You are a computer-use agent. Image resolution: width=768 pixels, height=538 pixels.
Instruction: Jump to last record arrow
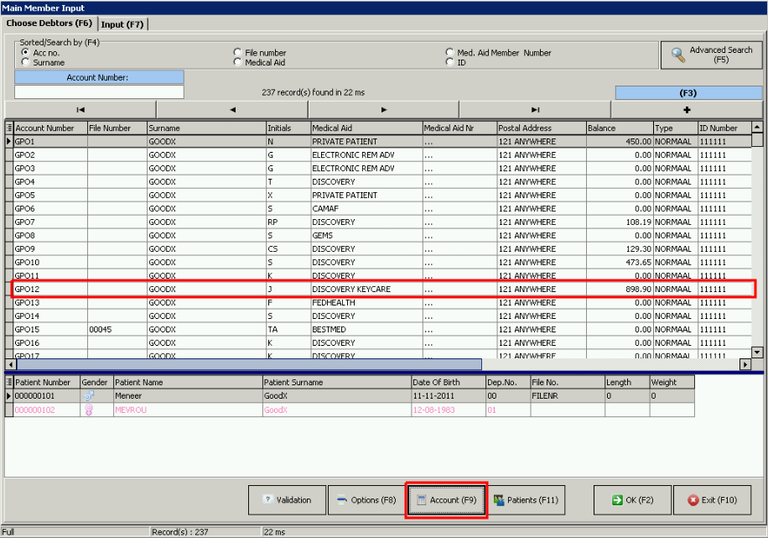tap(535, 110)
